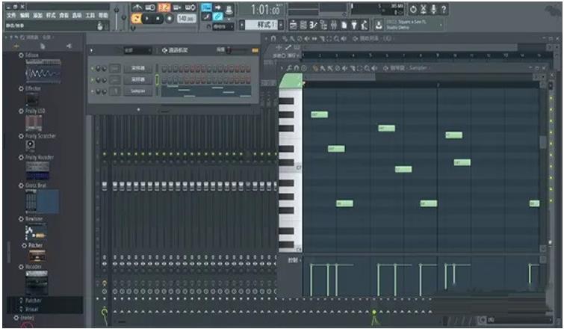
Task: Adjust the mixer master track fader
Action: click(x=105, y=185)
